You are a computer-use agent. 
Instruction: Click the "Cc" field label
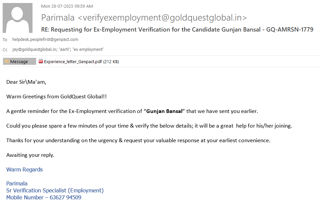pos(5,50)
